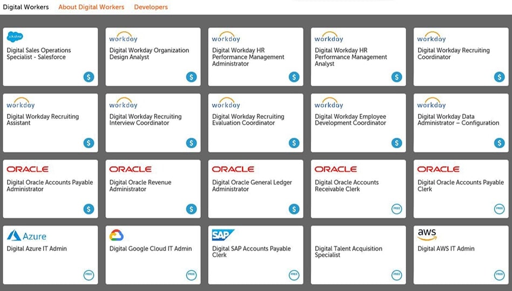Select Digital Oracle Revenue Administrator title
This screenshot has height=291, width=512.
coord(140,186)
